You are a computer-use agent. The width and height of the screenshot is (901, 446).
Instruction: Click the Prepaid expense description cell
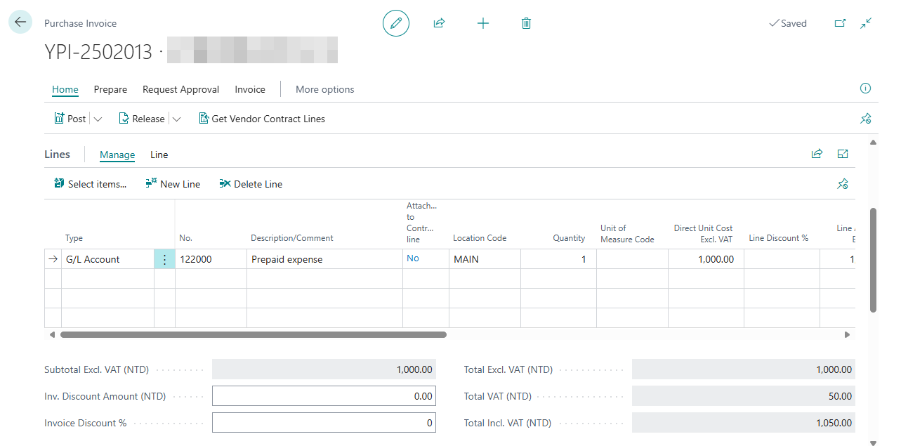[324, 259]
